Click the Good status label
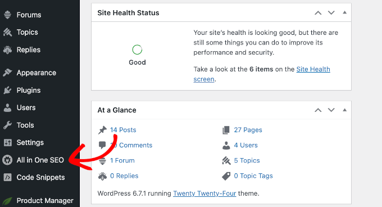 coord(137,62)
